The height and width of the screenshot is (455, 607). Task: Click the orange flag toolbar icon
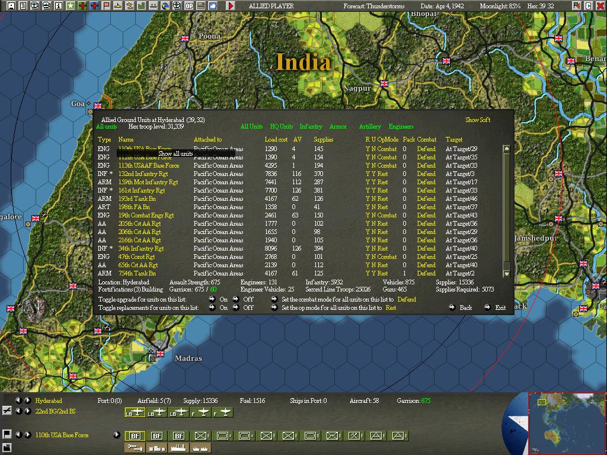106,5
